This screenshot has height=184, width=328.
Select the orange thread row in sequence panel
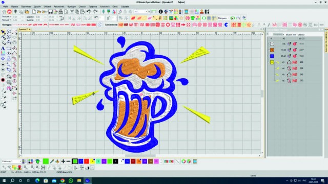(x=295, y=50)
